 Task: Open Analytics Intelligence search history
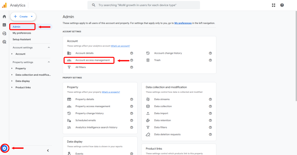pyautogui.click(x=96, y=128)
